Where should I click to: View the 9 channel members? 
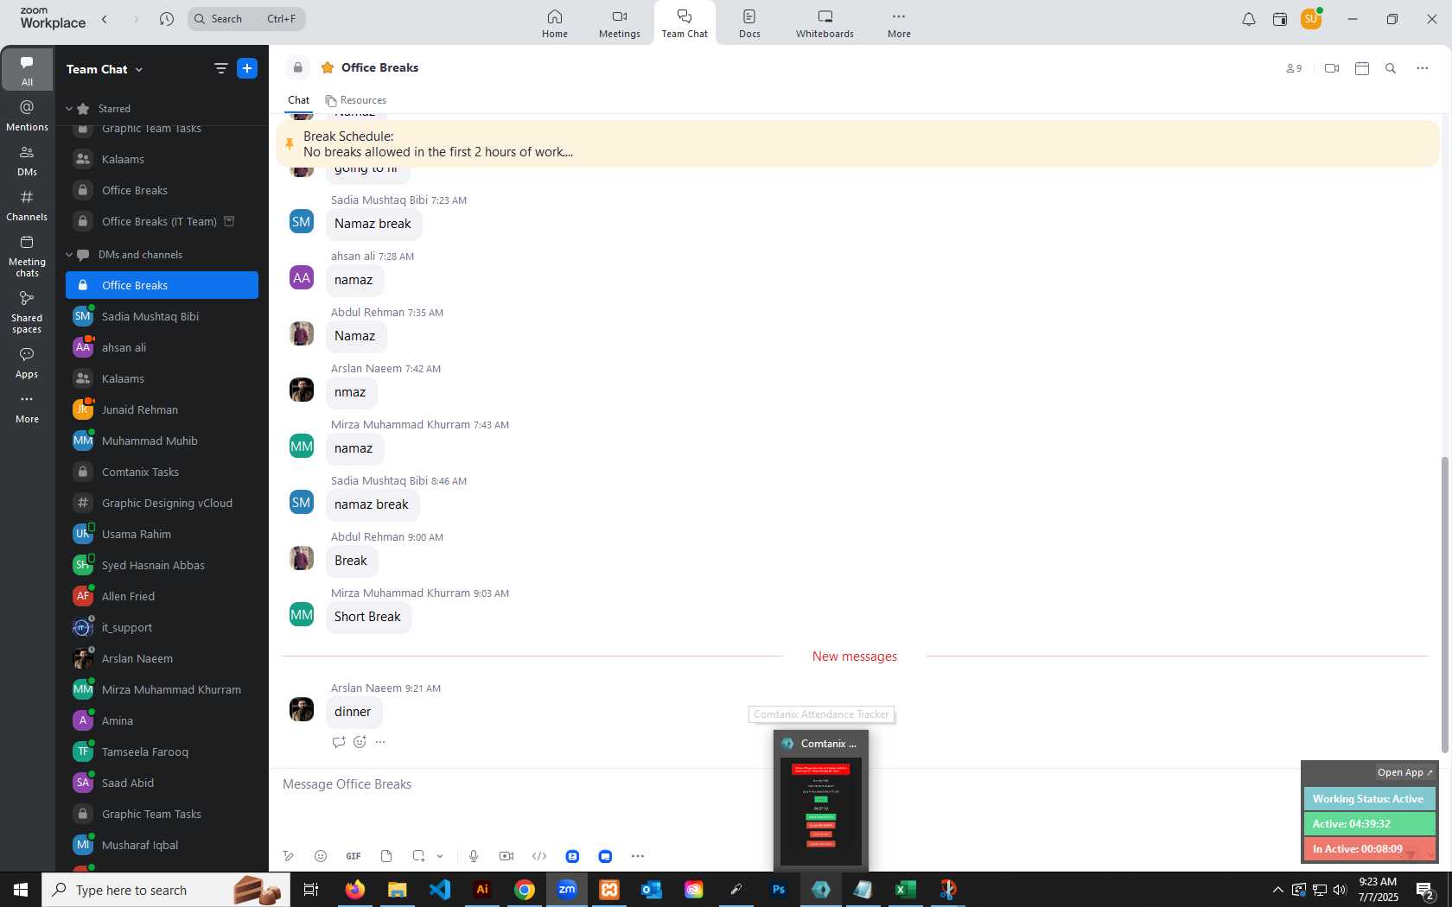click(1294, 68)
